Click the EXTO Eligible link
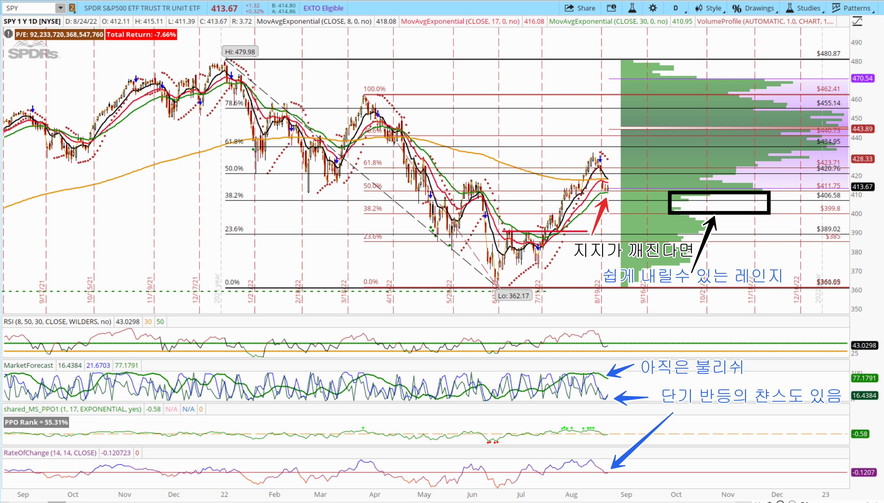This screenshot has width=884, height=503. (x=323, y=8)
